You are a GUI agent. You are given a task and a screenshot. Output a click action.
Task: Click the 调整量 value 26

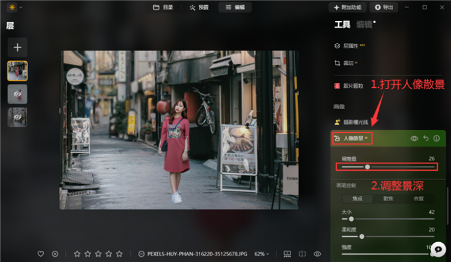click(x=432, y=159)
